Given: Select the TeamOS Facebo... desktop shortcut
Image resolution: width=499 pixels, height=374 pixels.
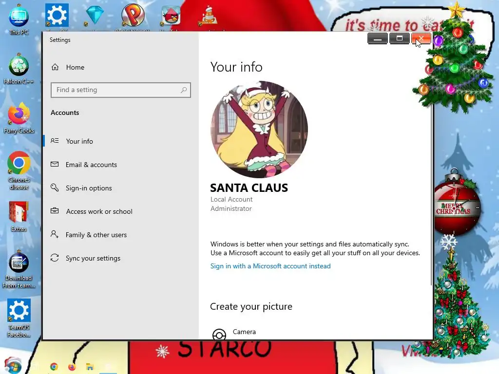Looking at the screenshot, I should click(x=19, y=318).
